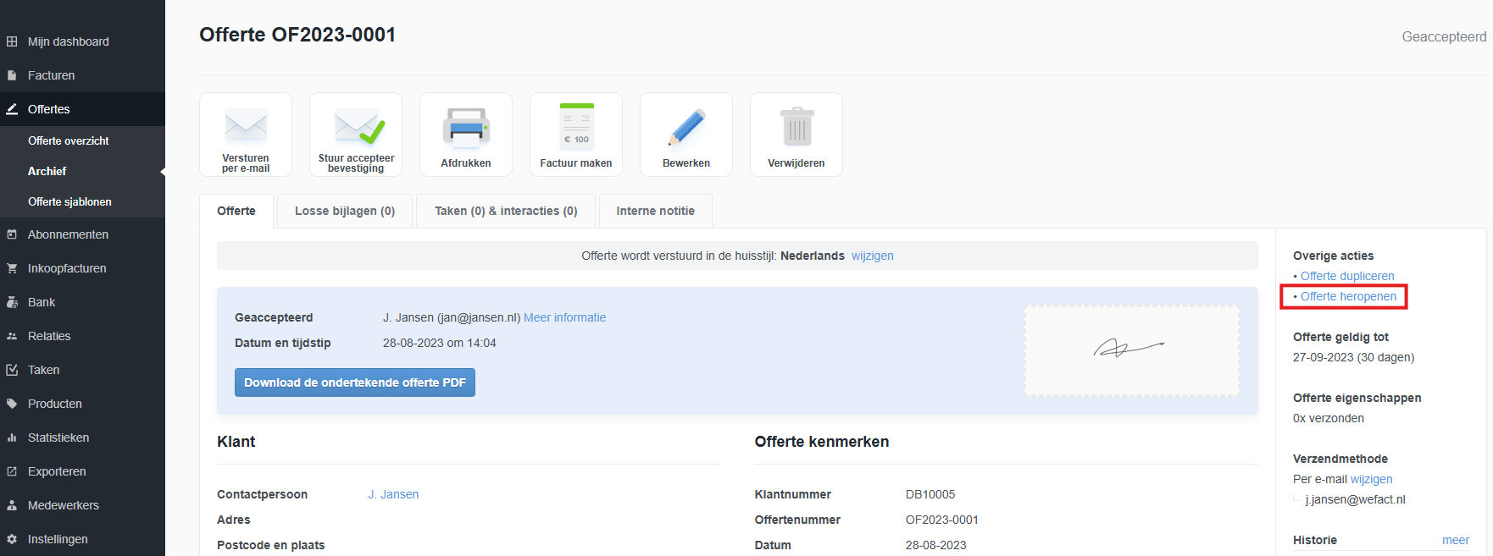Open Offerte sjablonen submenu item

coord(69,201)
